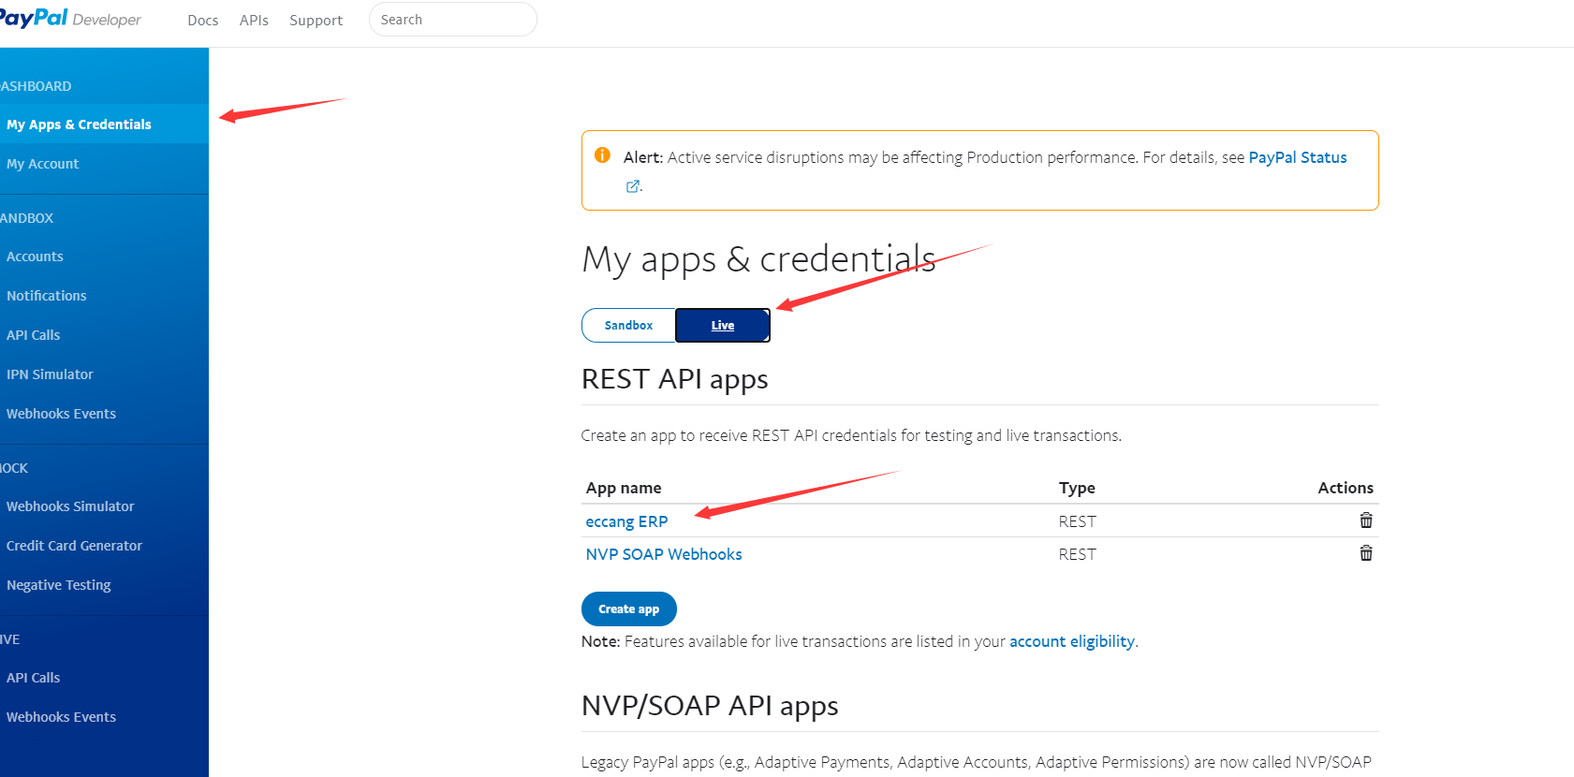Image resolution: width=1574 pixels, height=777 pixels.
Task: Click the REST API apps heading
Action: pyautogui.click(x=675, y=379)
